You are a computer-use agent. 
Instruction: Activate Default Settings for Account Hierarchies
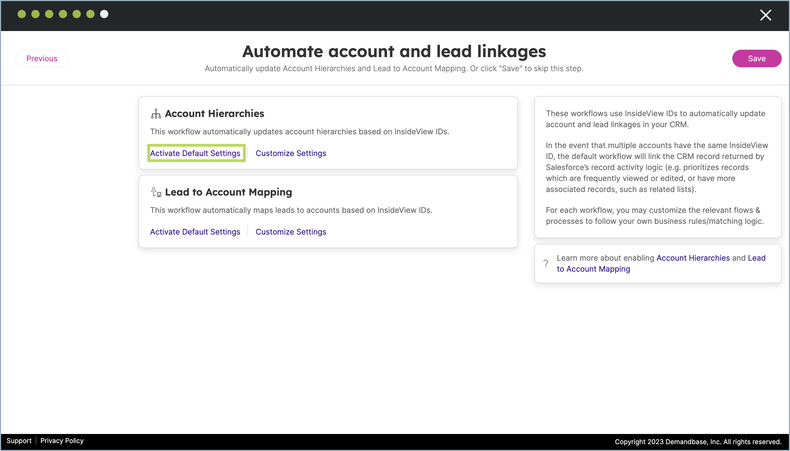pyautogui.click(x=195, y=153)
